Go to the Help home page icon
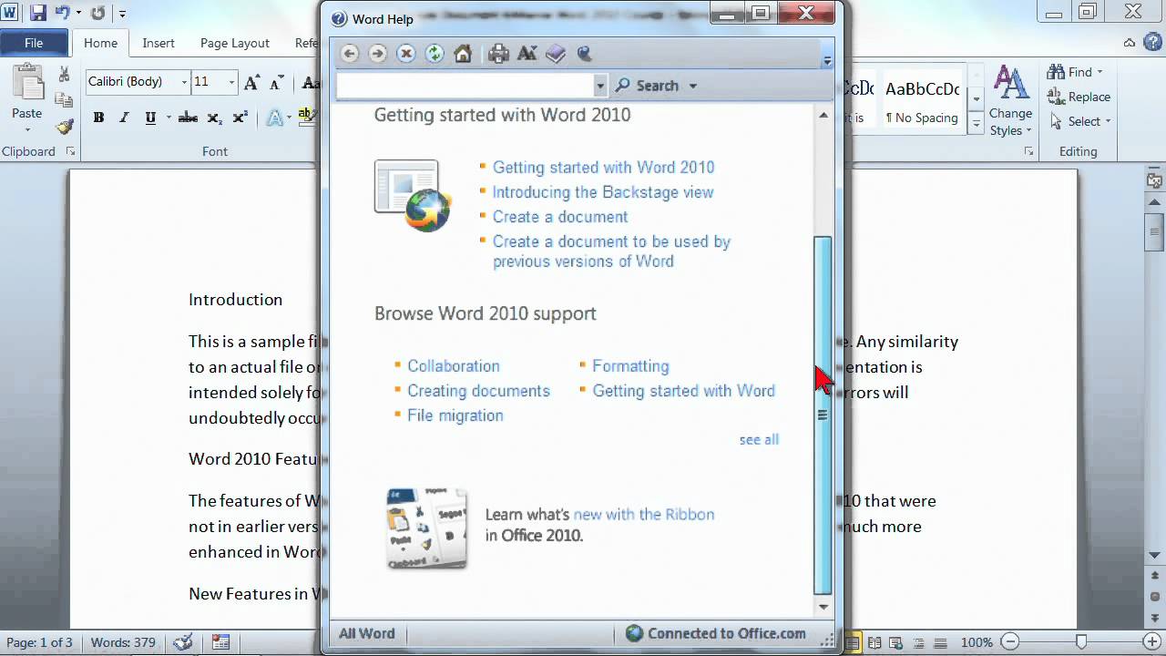This screenshot has height=656, width=1166. point(463,54)
